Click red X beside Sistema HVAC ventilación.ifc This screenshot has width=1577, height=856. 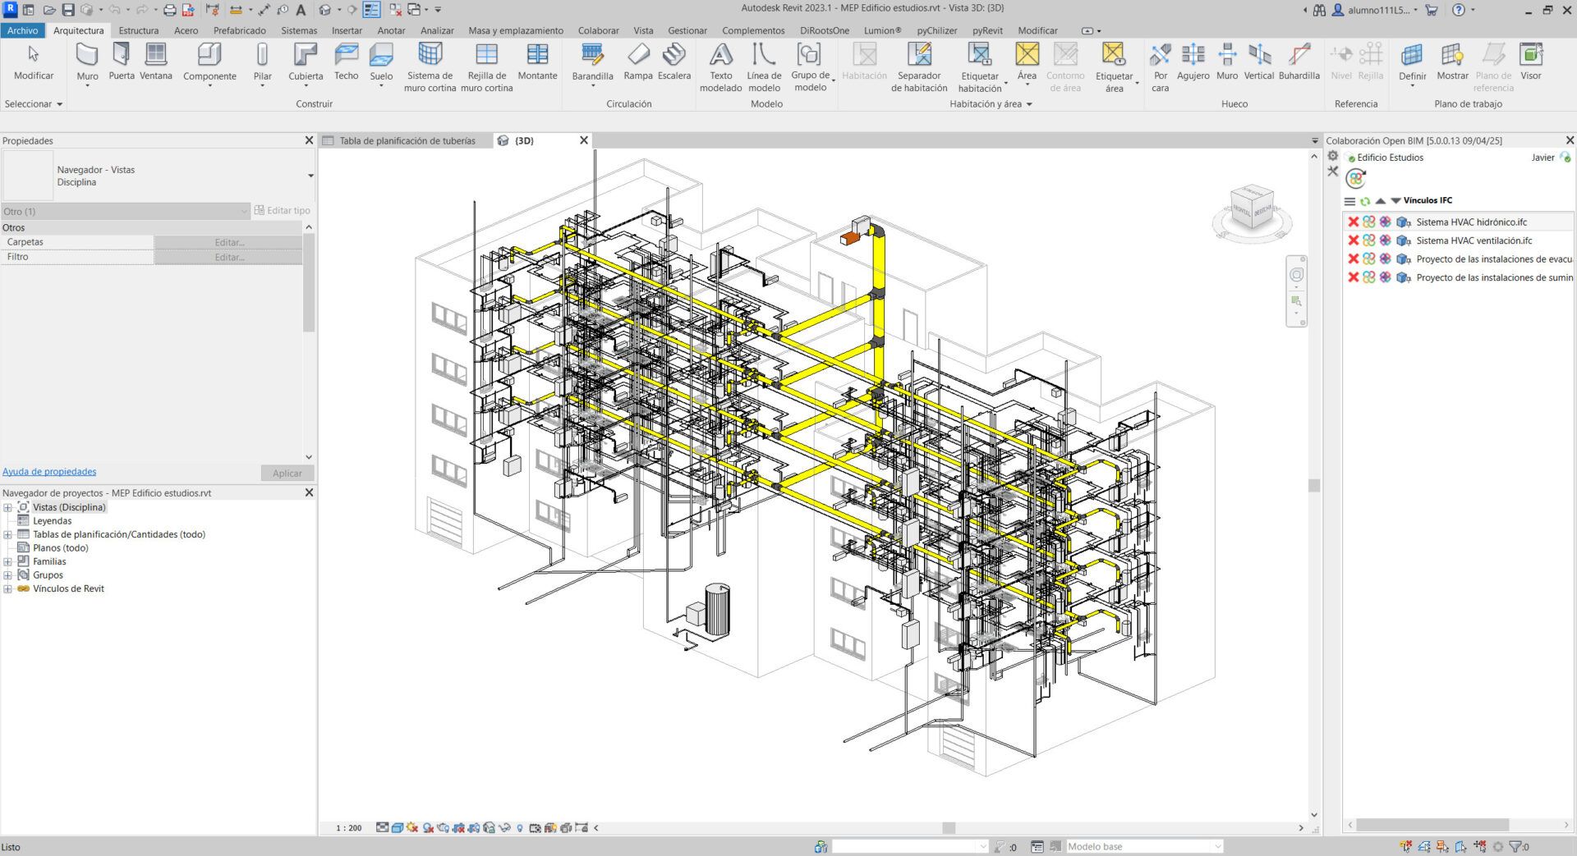1353,240
